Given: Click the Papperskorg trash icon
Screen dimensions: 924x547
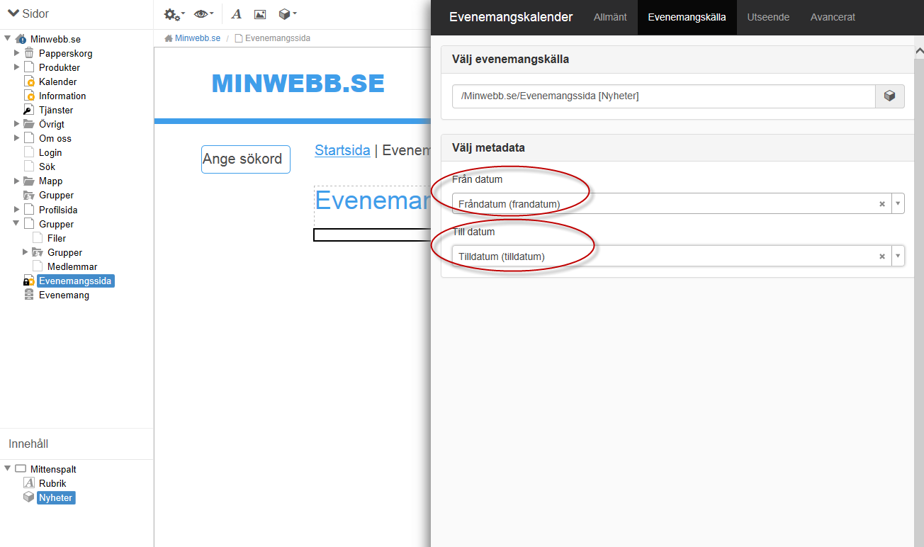Looking at the screenshot, I should click(x=29, y=53).
